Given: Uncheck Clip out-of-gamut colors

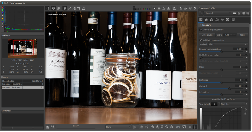Looking at the screenshot, I should pyautogui.click(x=201, y=30).
